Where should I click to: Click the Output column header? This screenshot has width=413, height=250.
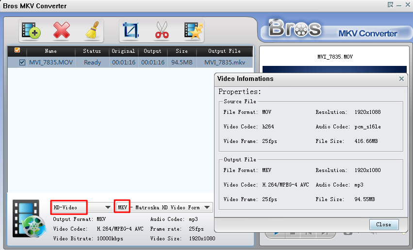tap(152, 51)
